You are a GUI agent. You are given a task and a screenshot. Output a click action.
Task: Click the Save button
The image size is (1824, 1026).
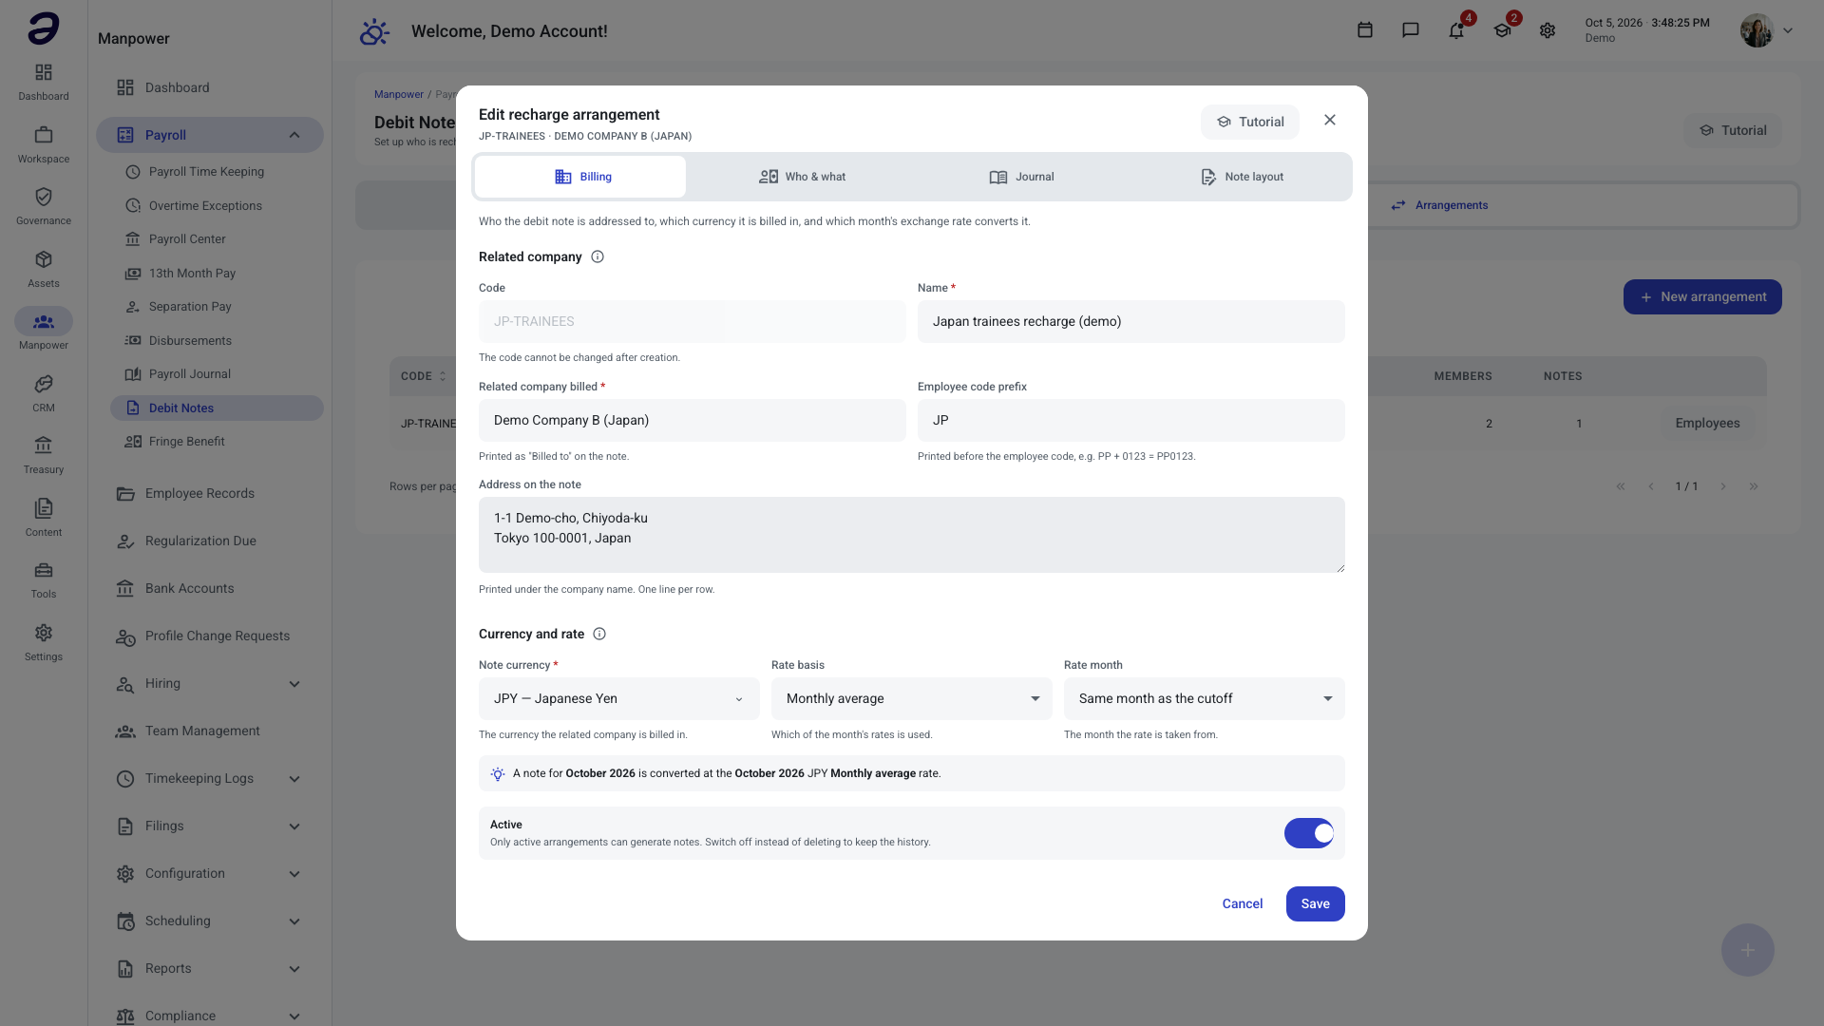click(1316, 903)
